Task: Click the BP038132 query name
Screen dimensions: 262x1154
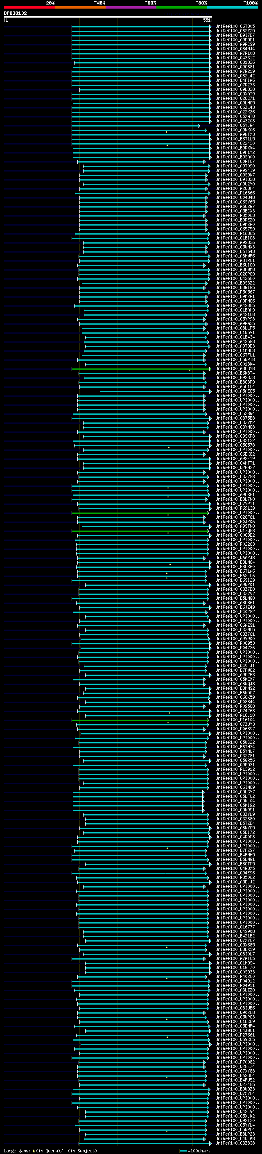Action: tap(15, 13)
